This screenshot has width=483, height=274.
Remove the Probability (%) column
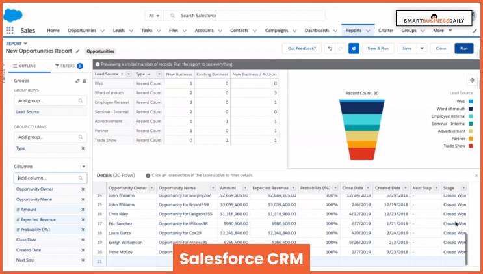click(x=83, y=230)
